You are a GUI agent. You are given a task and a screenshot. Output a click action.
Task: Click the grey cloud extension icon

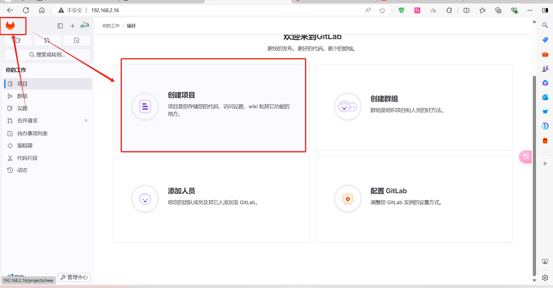pos(433,10)
